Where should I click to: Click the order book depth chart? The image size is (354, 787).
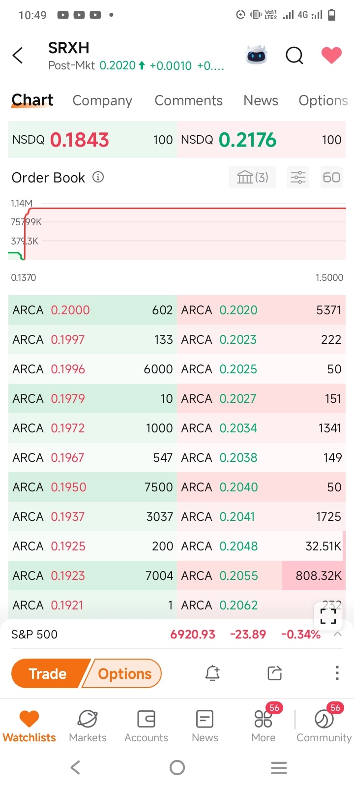177,231
